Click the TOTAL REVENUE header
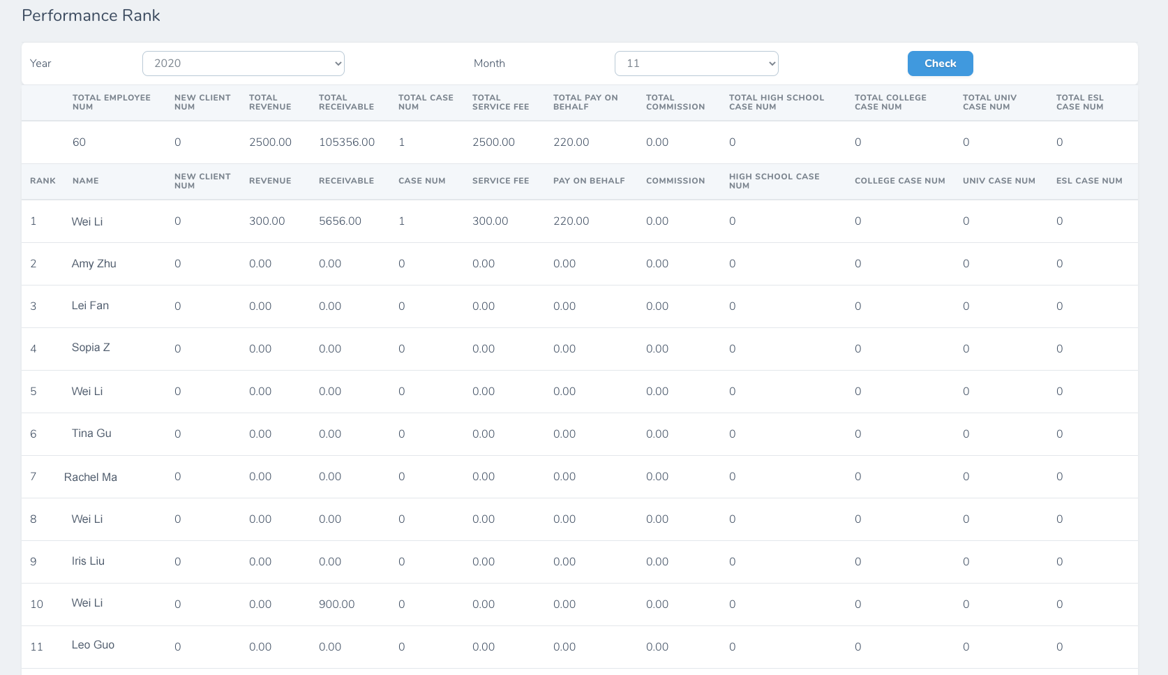The image size is (1168, 675). point(270,102)
